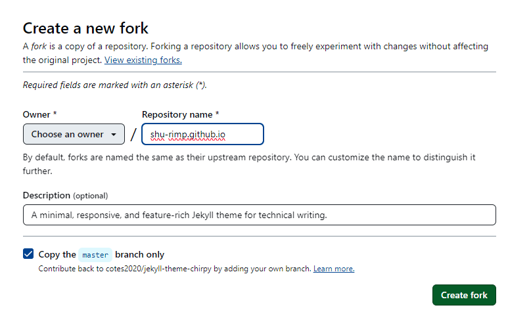Uncheck the copy master branch only checkbox
This screenshot has width=508, height=316.
(x=28, y=254)
